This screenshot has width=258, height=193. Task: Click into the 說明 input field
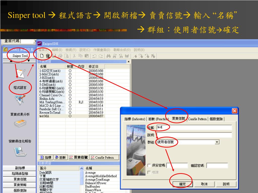(194, 135)
